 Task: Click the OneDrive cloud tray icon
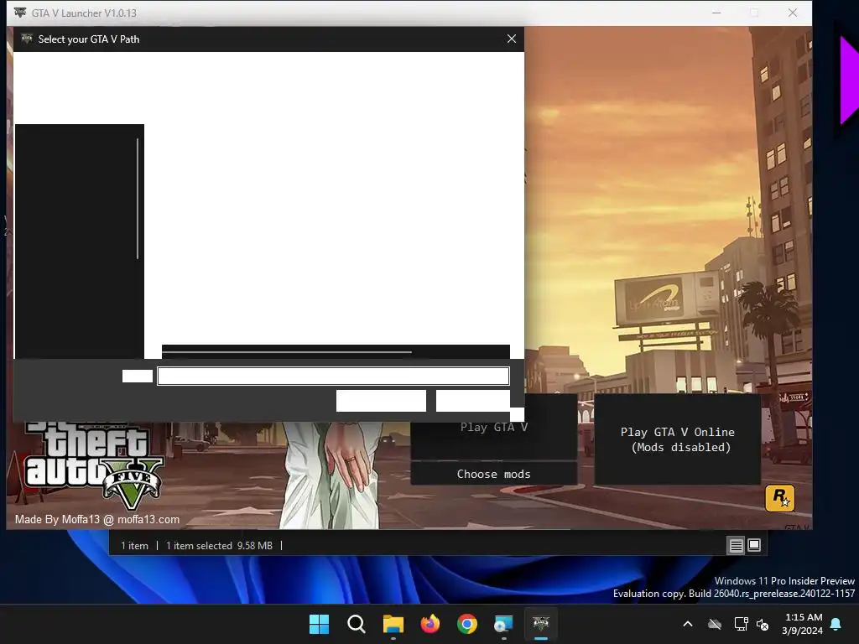click(715, 624)
